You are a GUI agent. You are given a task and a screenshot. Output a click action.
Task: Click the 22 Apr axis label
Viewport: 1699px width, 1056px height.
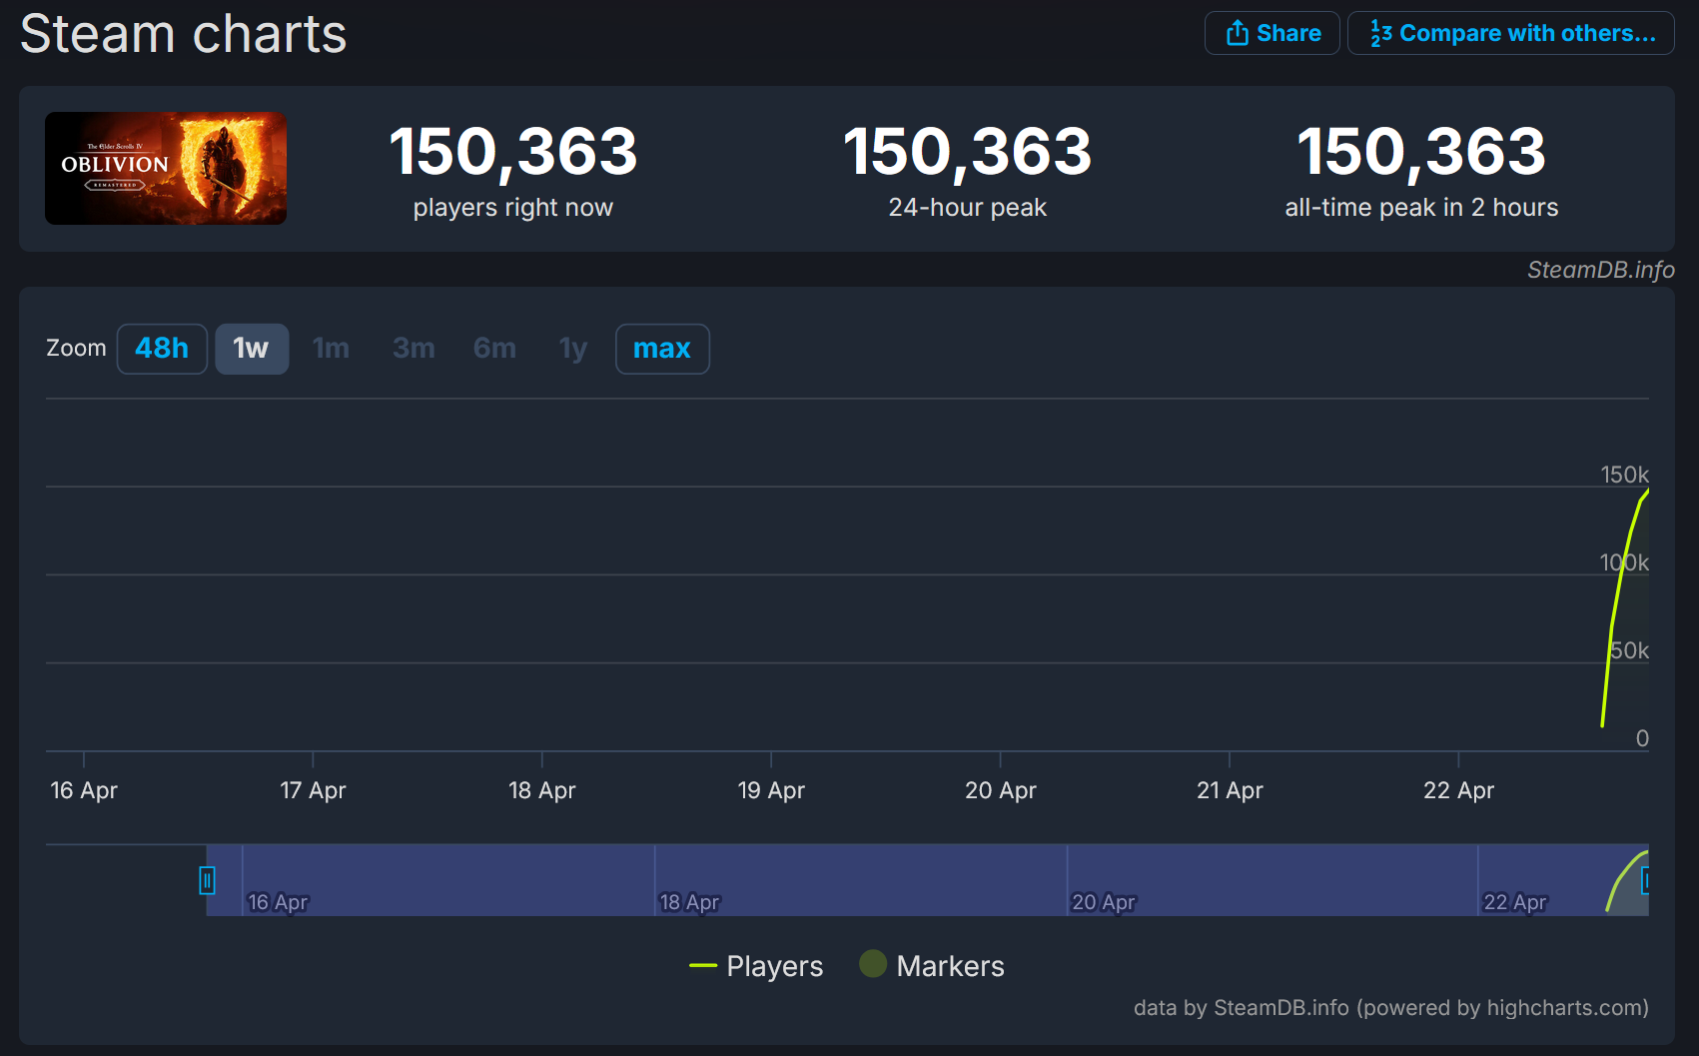coord(1458,790)
